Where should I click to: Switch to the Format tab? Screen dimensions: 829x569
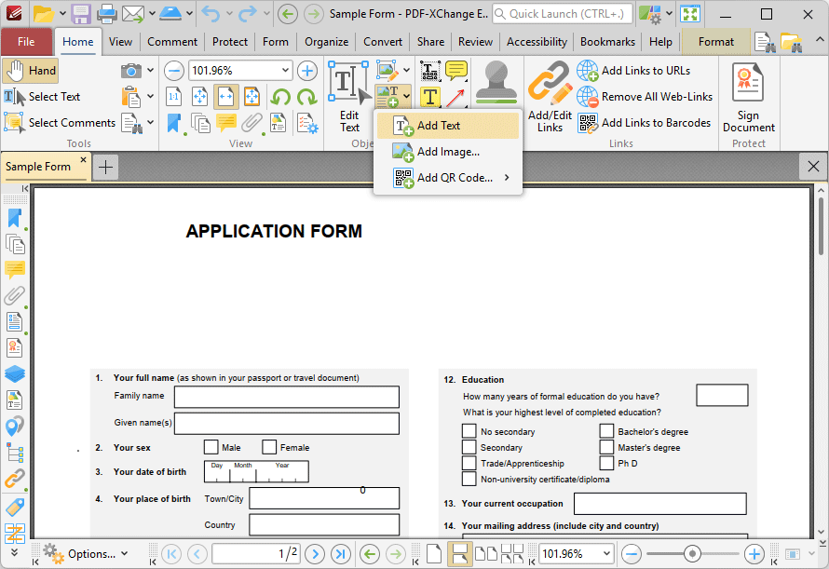click(716, 42)
